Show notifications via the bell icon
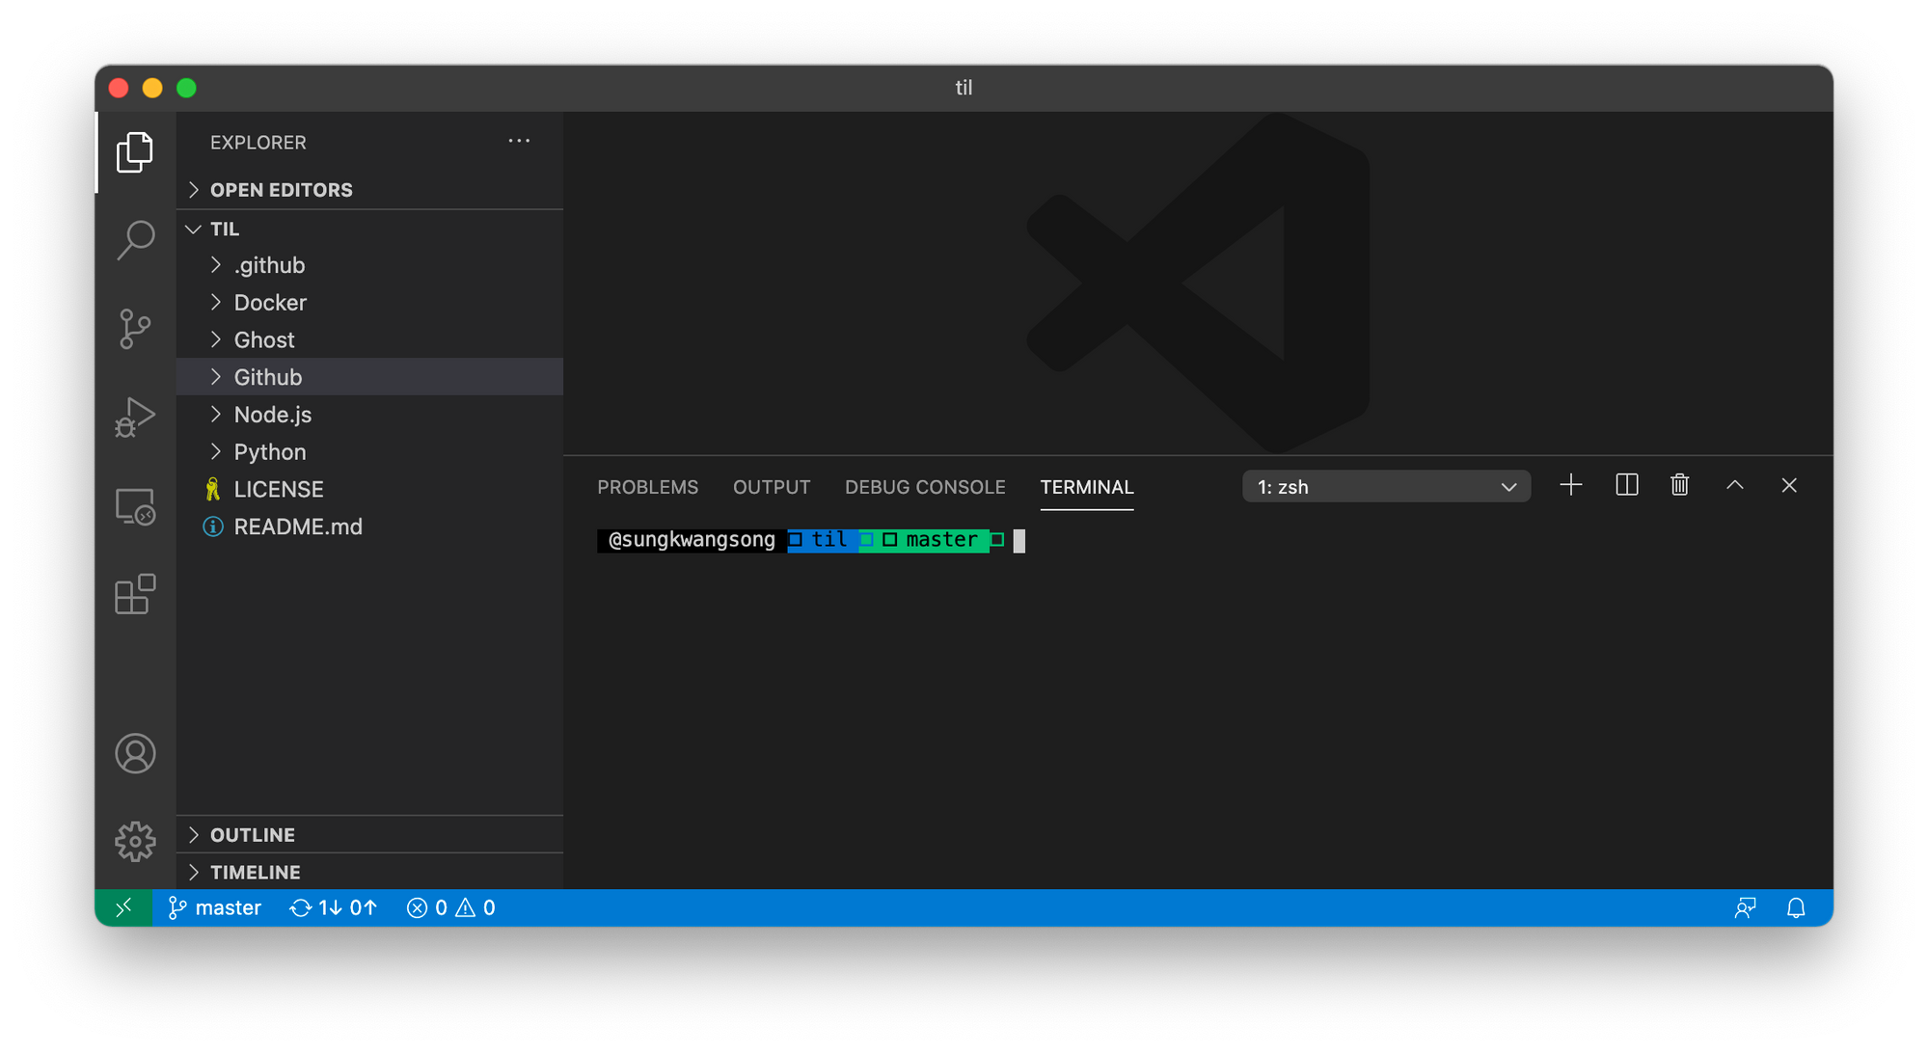The image size is (1929, 1053). coord(1795,907)
